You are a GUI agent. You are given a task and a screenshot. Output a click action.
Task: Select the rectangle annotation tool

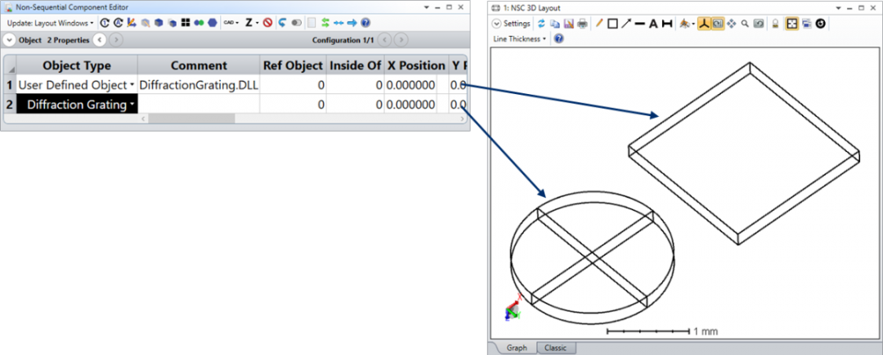pos(612,24)
